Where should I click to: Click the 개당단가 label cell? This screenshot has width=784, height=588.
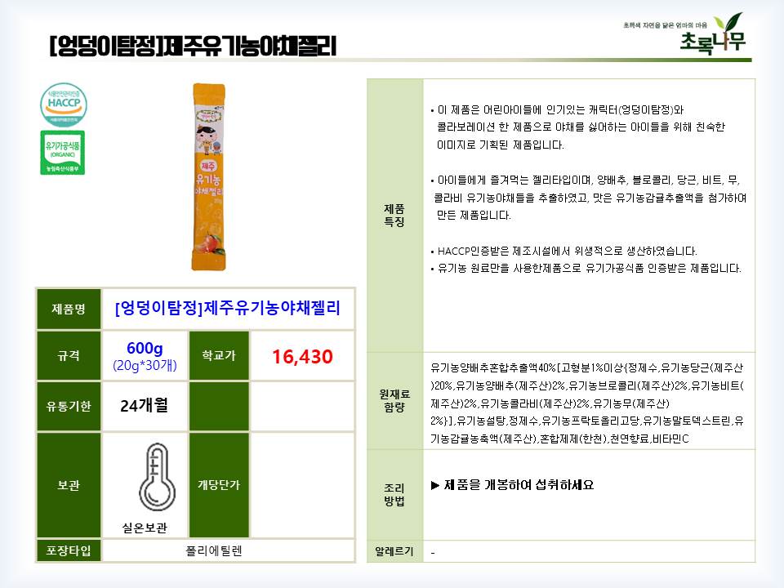(x=219, y=485)
